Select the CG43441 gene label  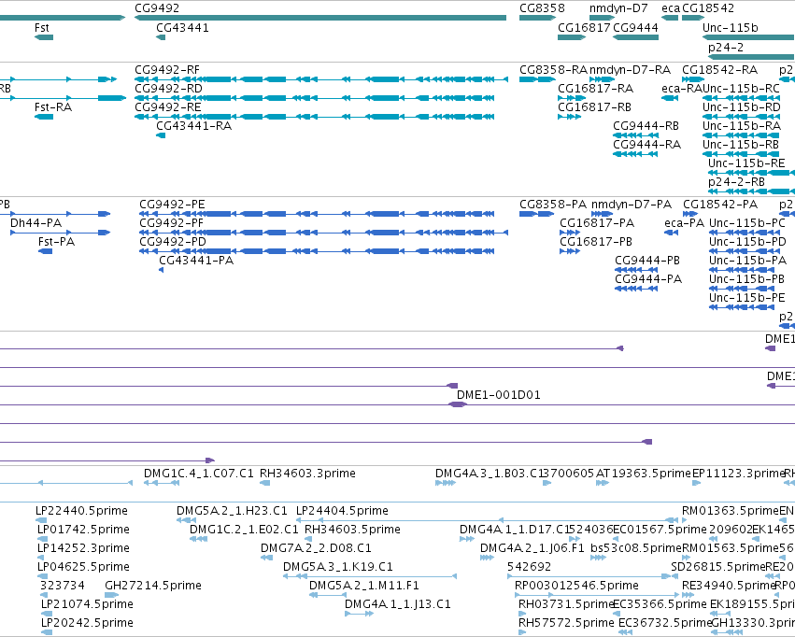point(182,28)
